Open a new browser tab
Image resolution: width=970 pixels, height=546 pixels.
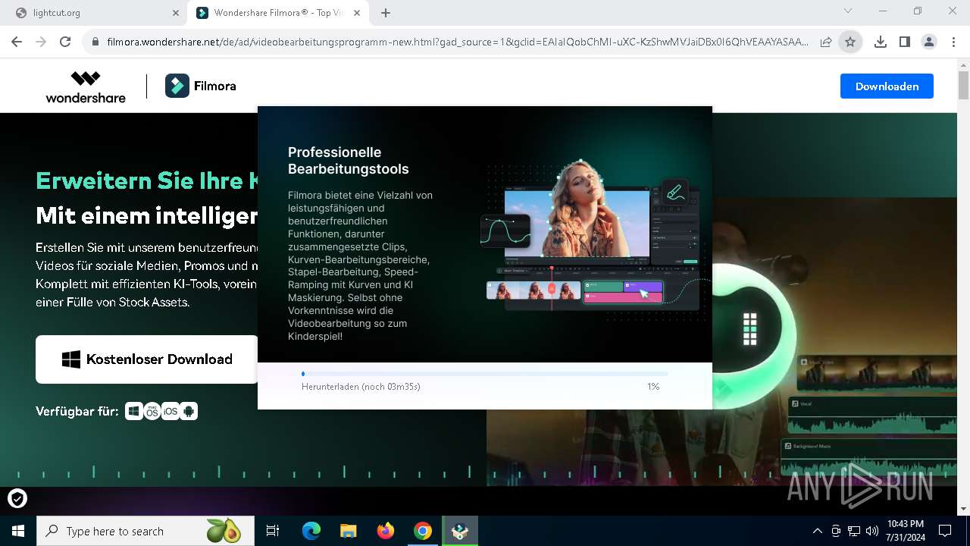(386, 13)
